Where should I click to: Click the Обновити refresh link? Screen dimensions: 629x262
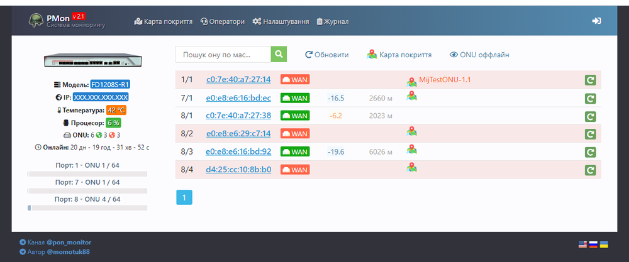[326, 55]
